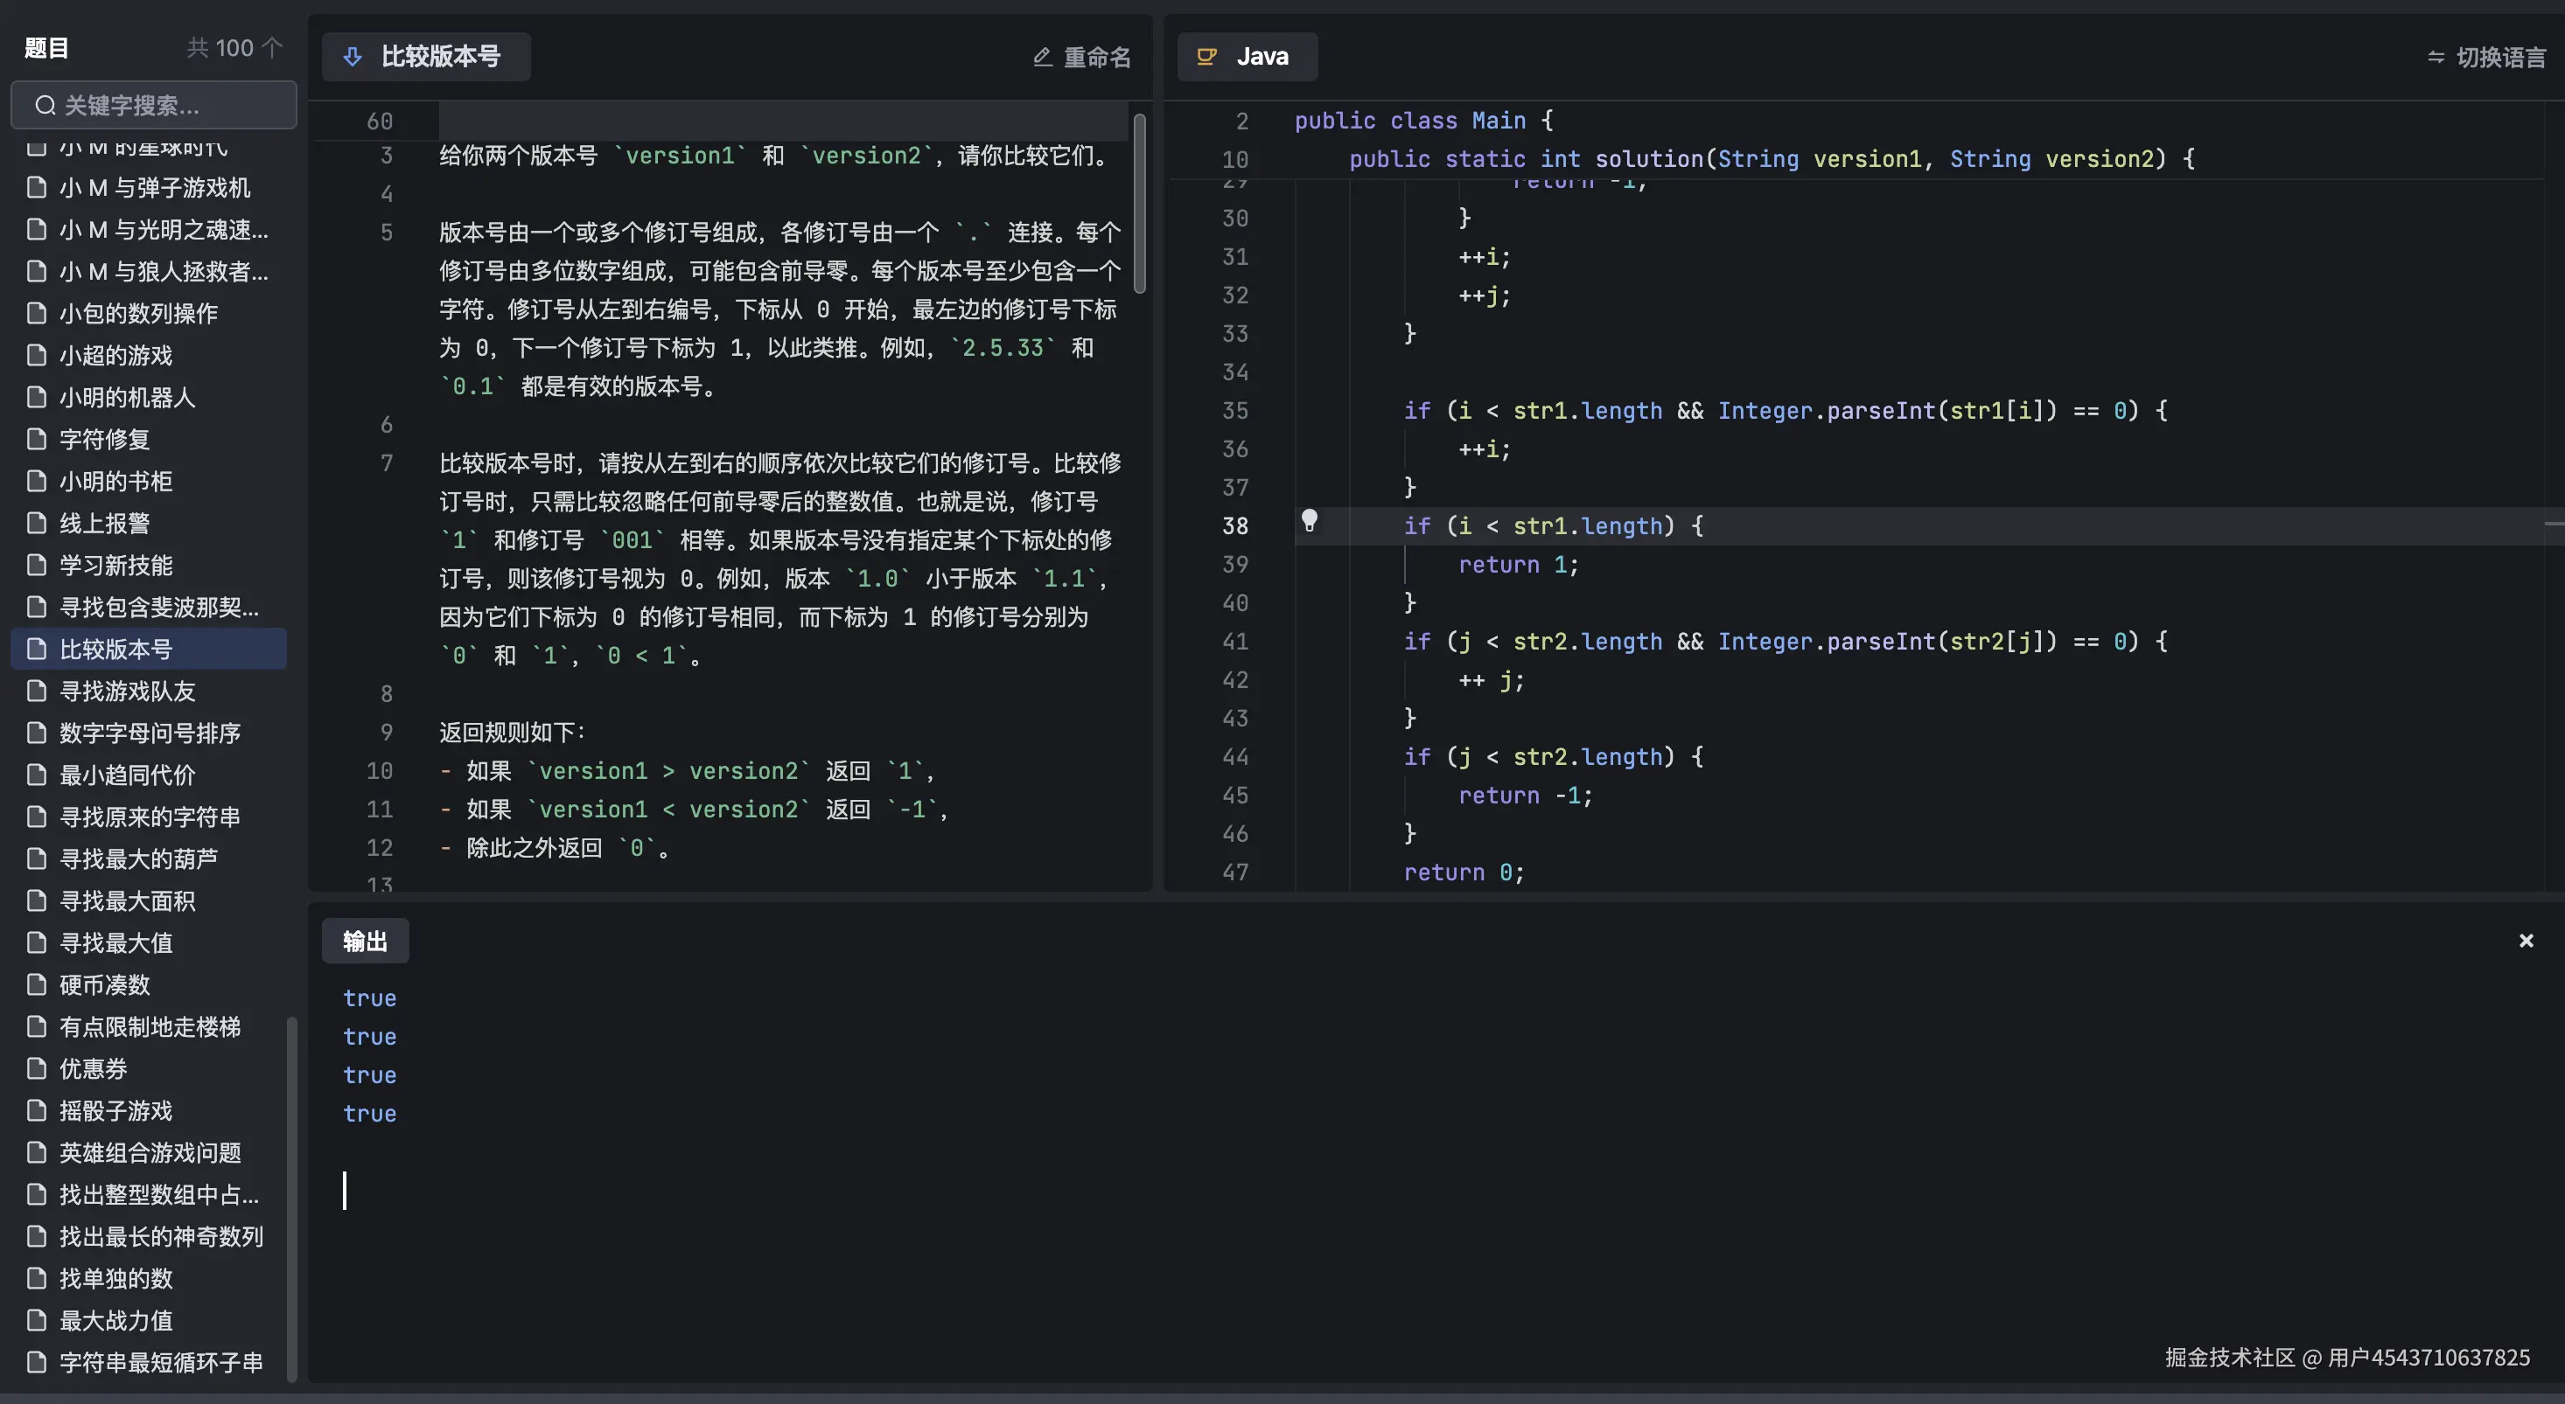This screenshot has height=1404, width=2565.
Task: Select the 字符修复 problem
Action: coord(103,439)
